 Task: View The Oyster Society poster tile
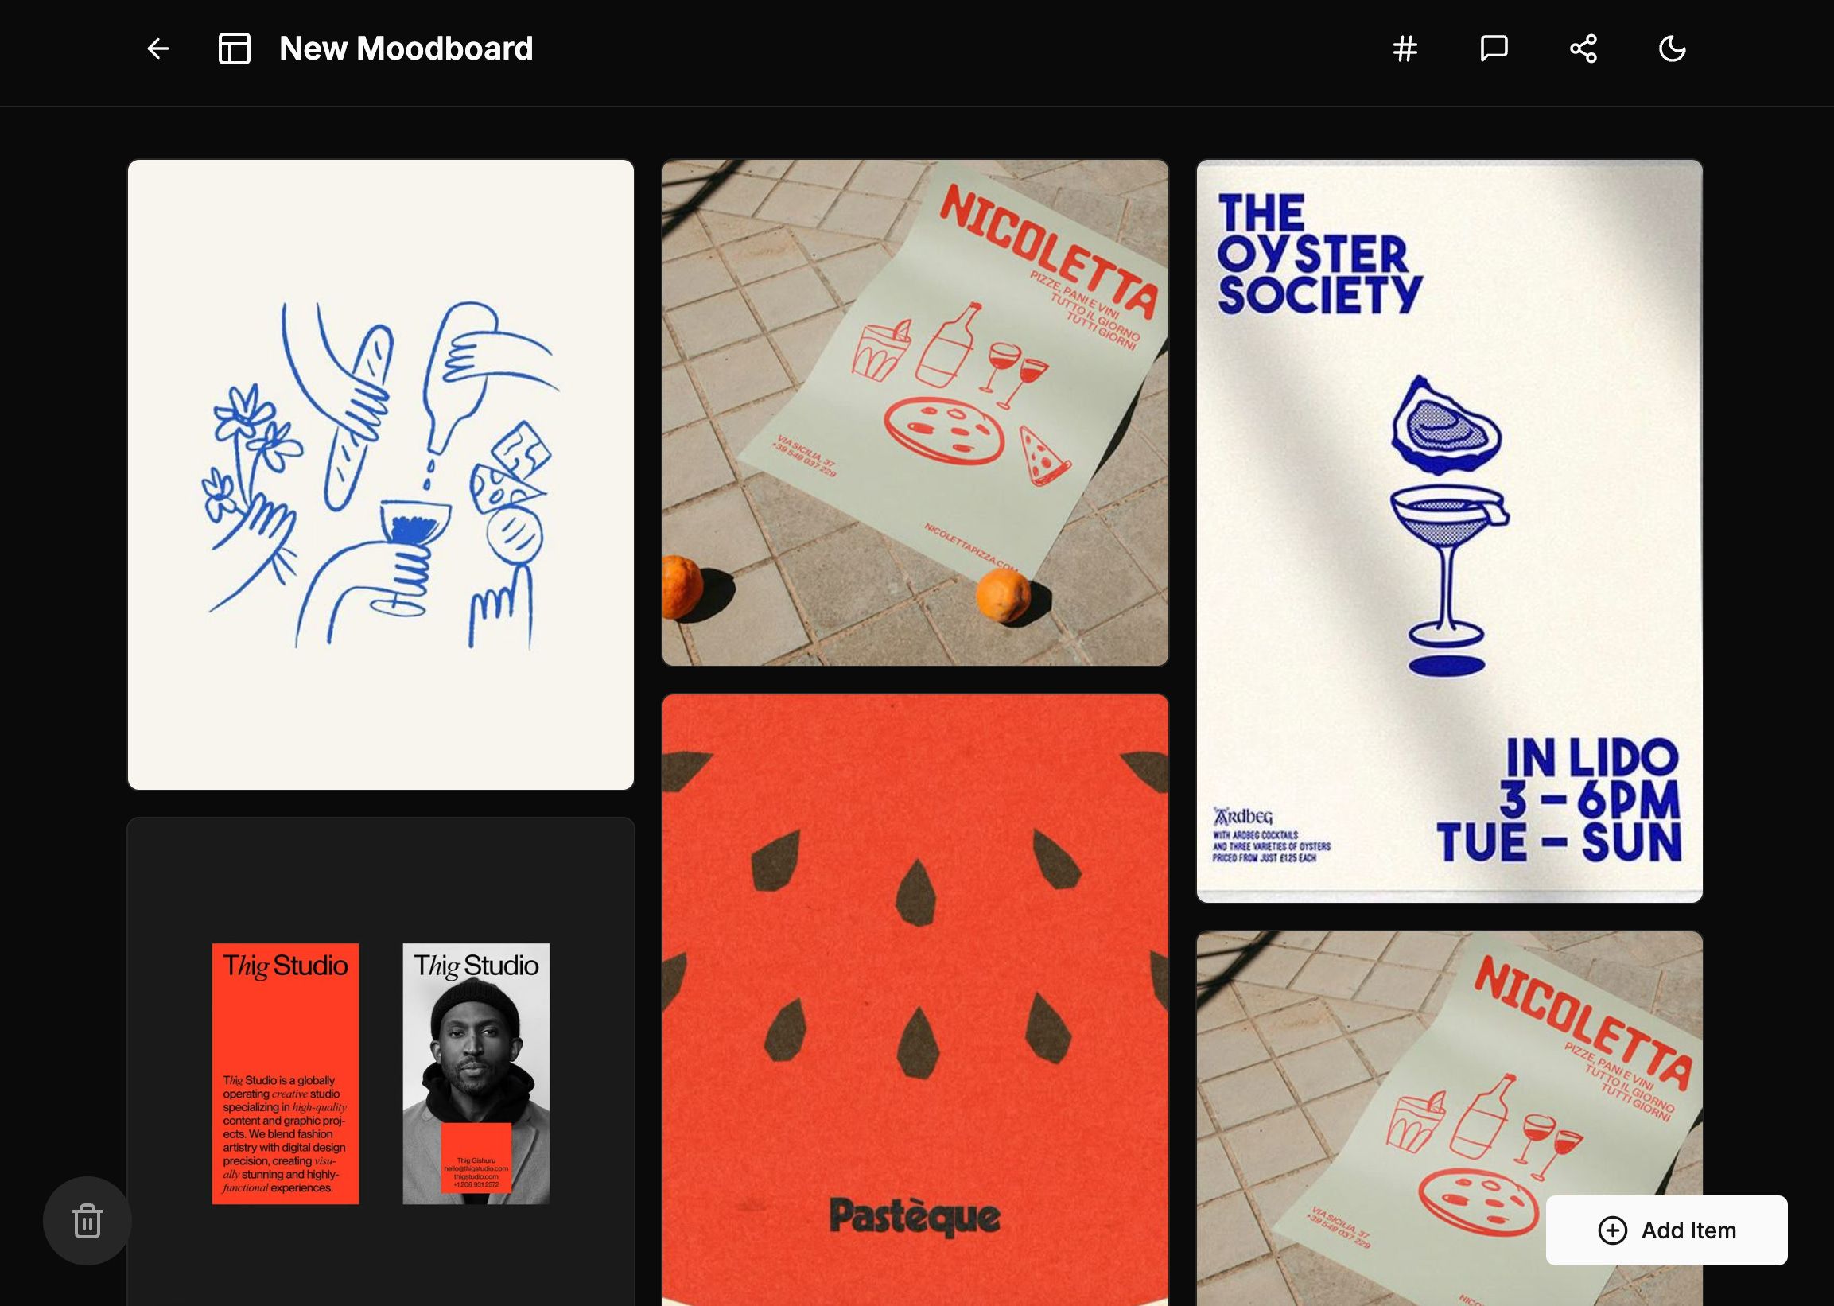tap(1449, 531)
